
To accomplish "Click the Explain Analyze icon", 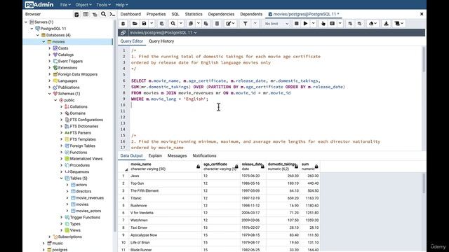I will tap(332, 24).
